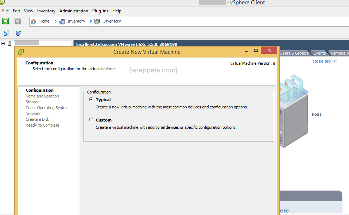Maximize the Create New Virtual Machine dialog
Viewport: 349px width, 215px height.
tap(256, 51)
